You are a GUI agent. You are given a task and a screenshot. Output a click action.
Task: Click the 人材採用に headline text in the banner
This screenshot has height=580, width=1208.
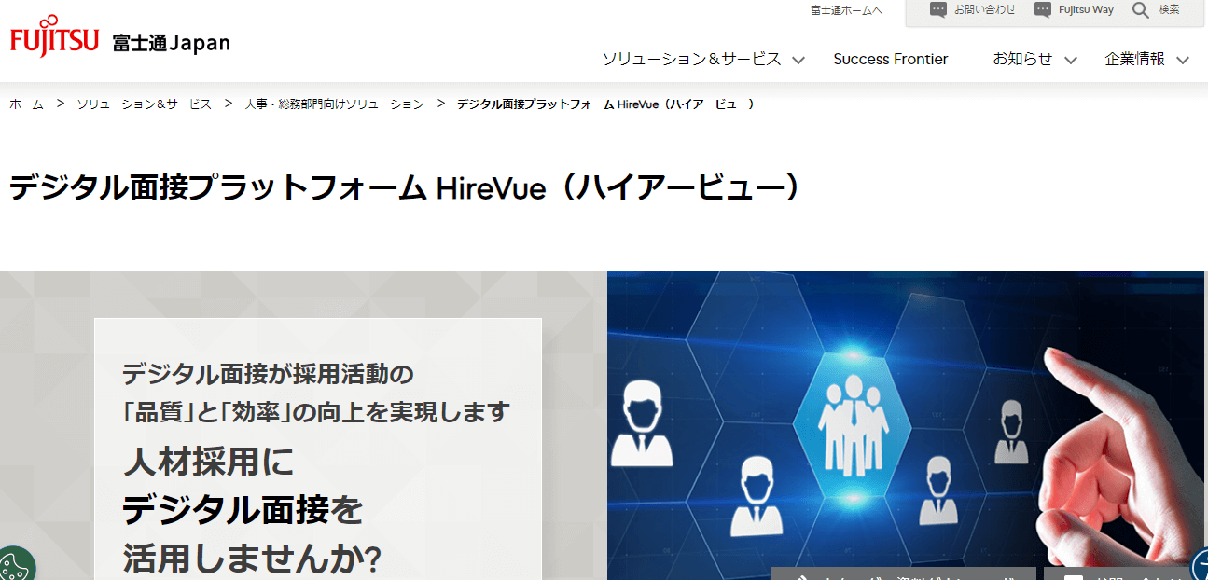(x=208, y=461)
